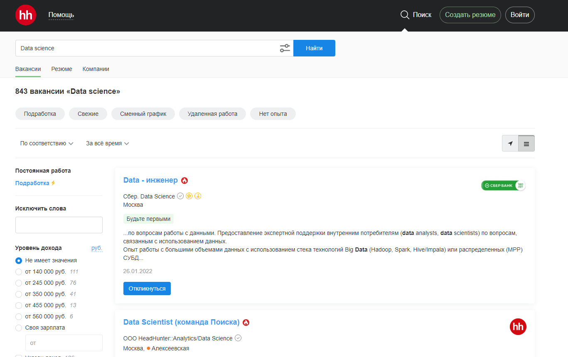The width and height of the screenshot is (568, 357).
Task: Switch to list view icon
Action: click(526, 144)
